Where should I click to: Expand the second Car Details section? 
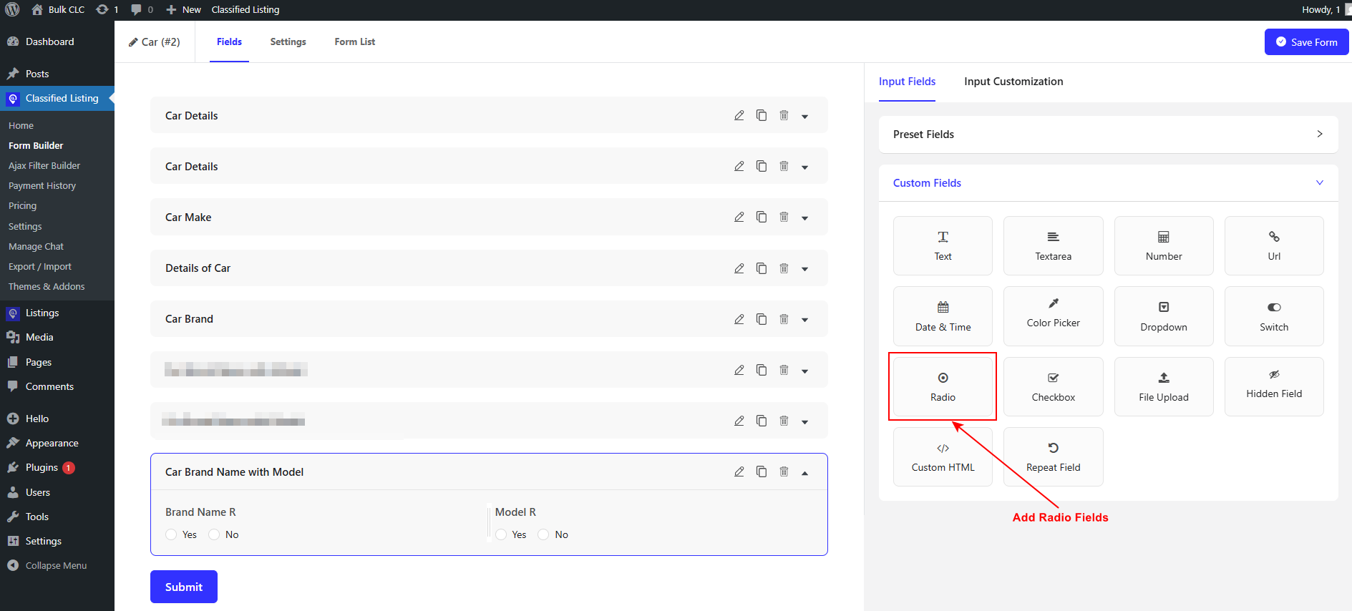pos(804,167)
